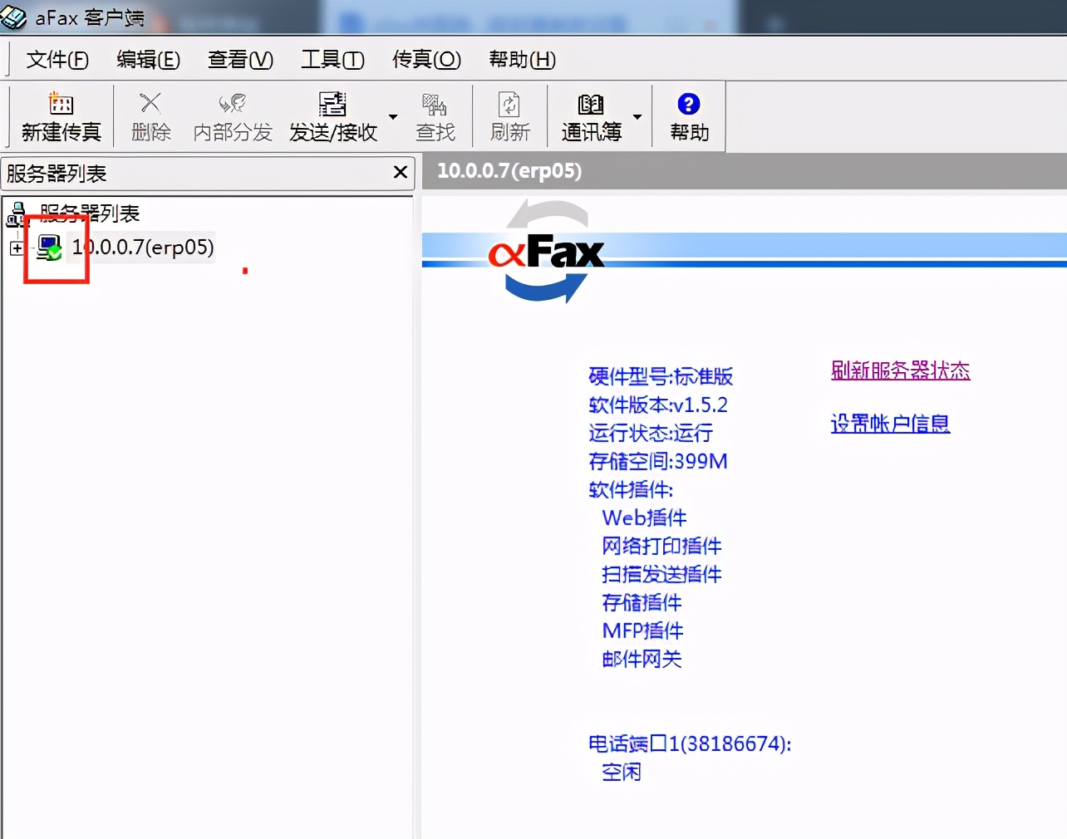1067x839 pixels.
Task: Click the computer icon for 10.0.0.7(erp05)
Action: click(50, 248)
